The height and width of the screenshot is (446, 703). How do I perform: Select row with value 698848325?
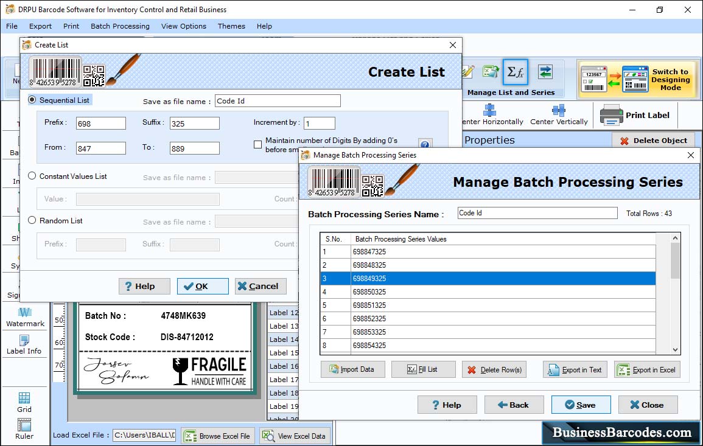coord(488,265)
